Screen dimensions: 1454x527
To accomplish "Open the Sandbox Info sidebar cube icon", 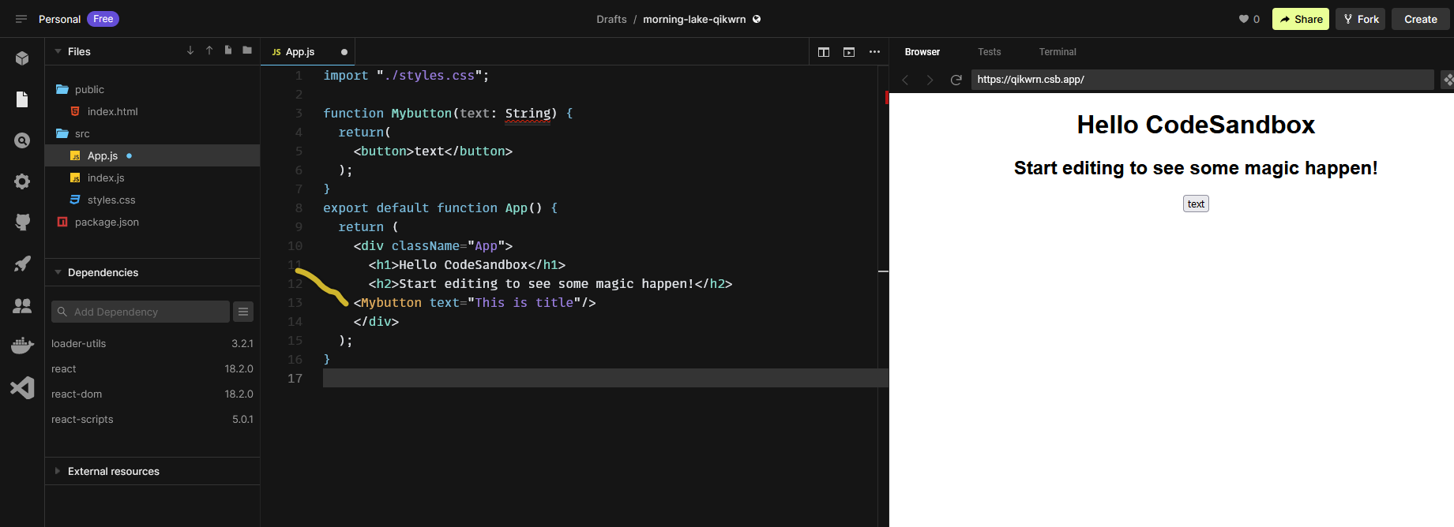I will coord(22,58).
